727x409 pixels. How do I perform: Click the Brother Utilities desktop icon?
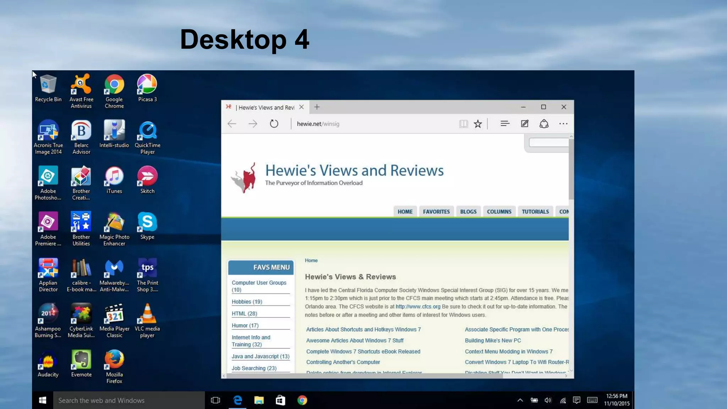pos(81,229)
